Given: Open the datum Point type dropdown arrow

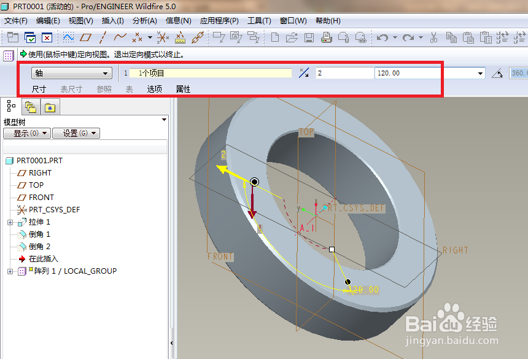Looking at the screenshot, I should click(x=150, y=37).
